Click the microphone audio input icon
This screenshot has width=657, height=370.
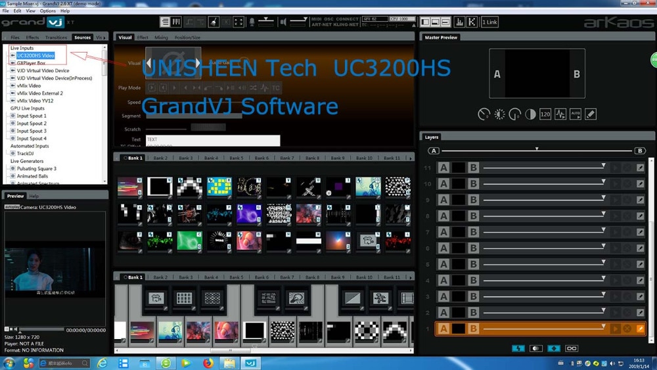(x=252, y=22)
